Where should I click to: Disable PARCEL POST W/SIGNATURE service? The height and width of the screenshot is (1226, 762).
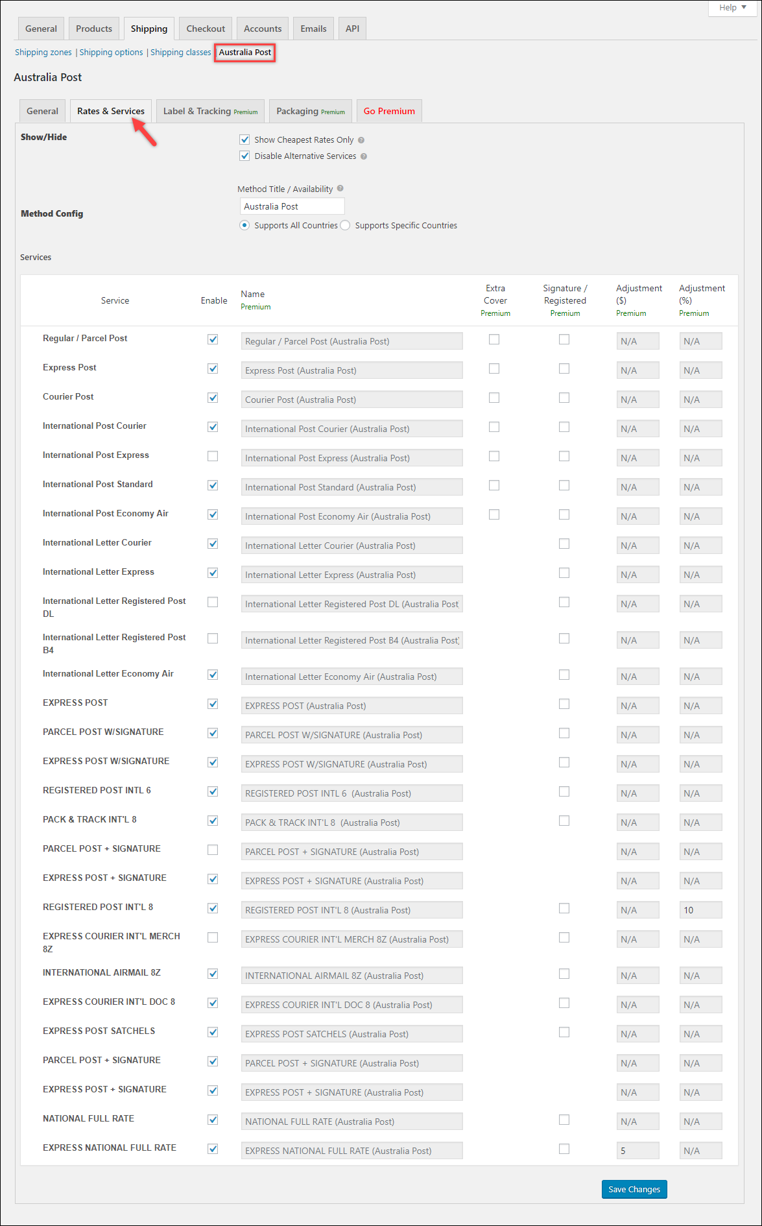(213, 733)
